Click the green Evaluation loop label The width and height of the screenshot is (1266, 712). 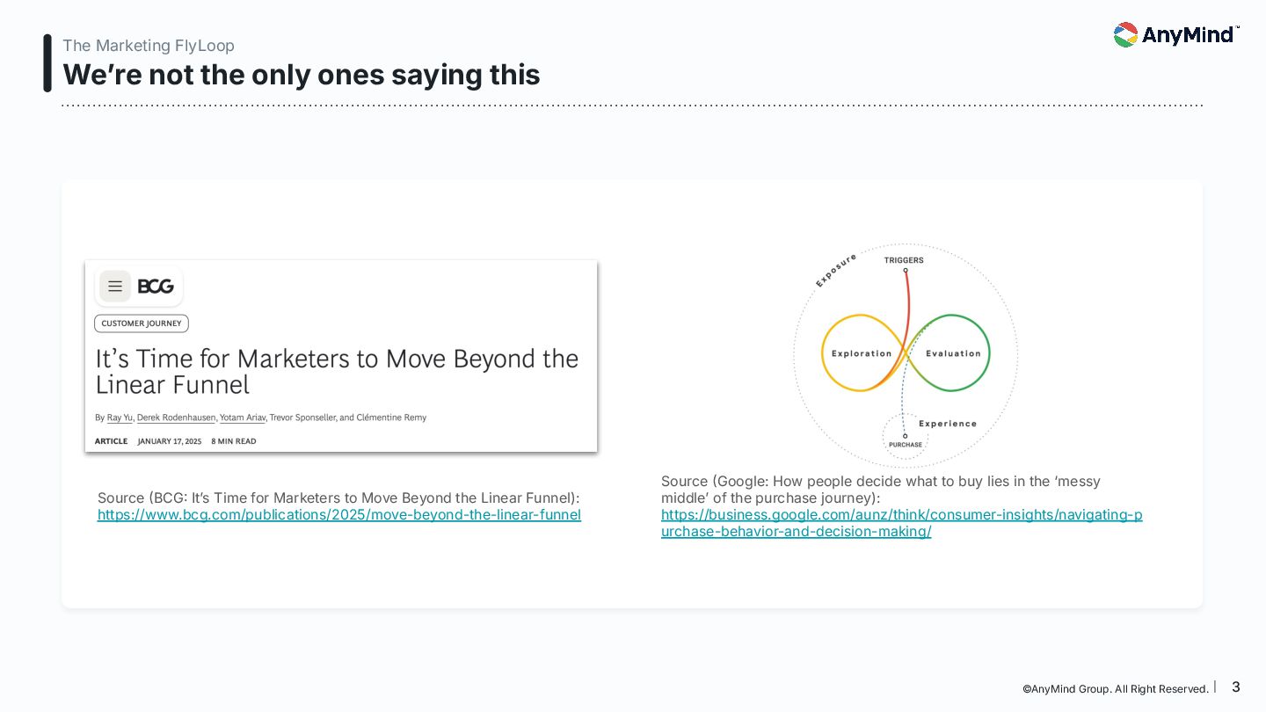(x=953, y=353)
